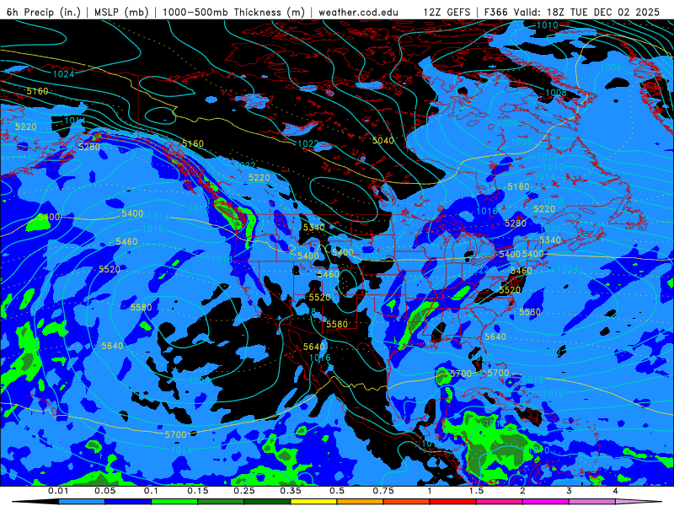Click the '12Z GEFS' model run label
This screenshot has height=506, width=674.
click(447, 12)
